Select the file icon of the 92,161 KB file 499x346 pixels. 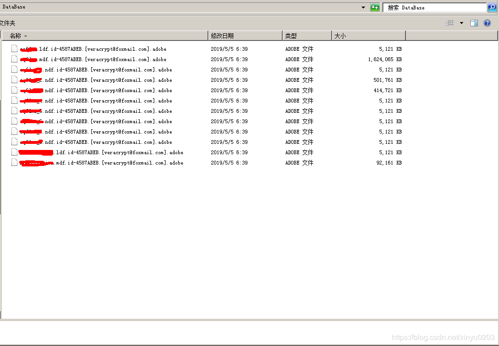[x=14, y=162]
